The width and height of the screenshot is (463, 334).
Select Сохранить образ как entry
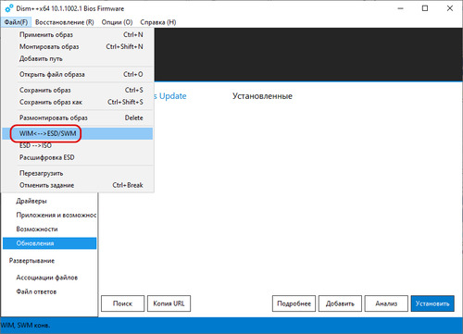[78, 102]
